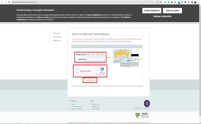201x124 pixels.
Task: Open Activate Card in the sidebar
Action: click(x=57, y=33)
